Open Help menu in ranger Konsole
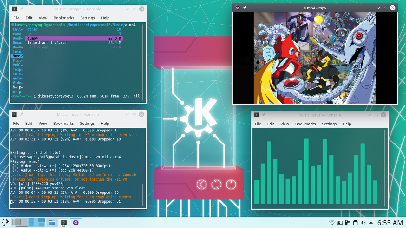 [x=105, y=18]
